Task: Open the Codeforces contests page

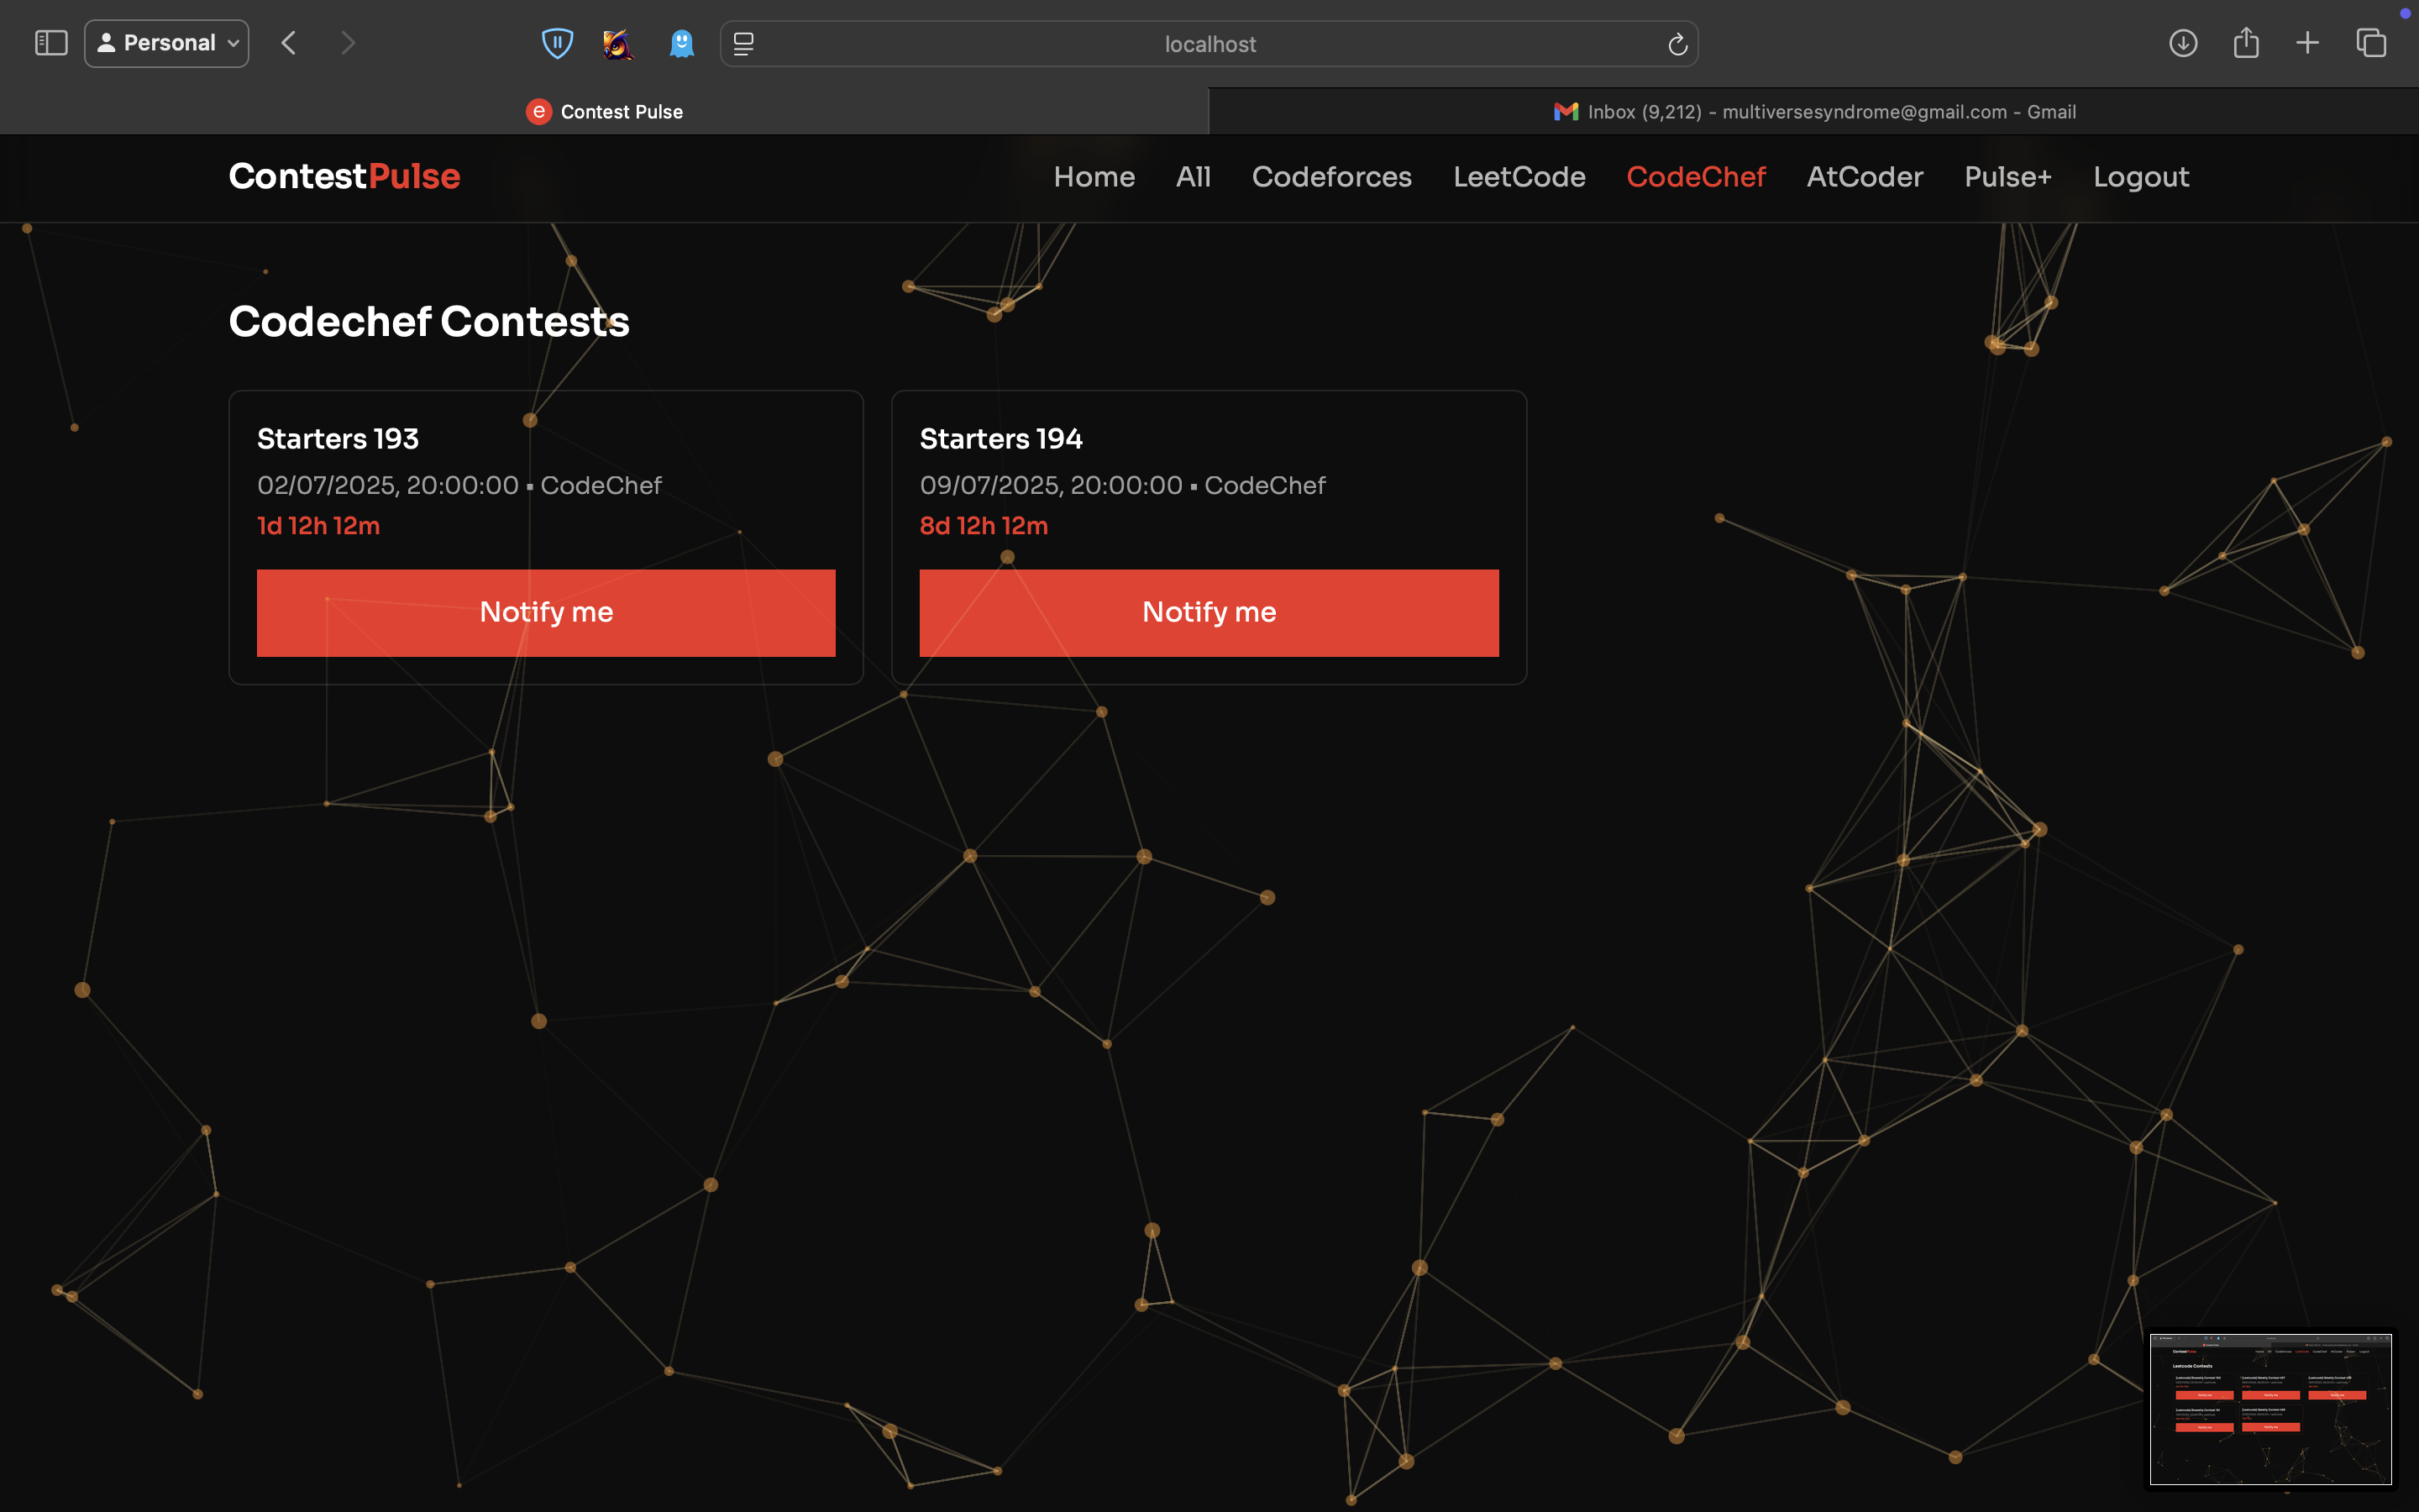Action: pyautogui.click(x=1331, y=177)
